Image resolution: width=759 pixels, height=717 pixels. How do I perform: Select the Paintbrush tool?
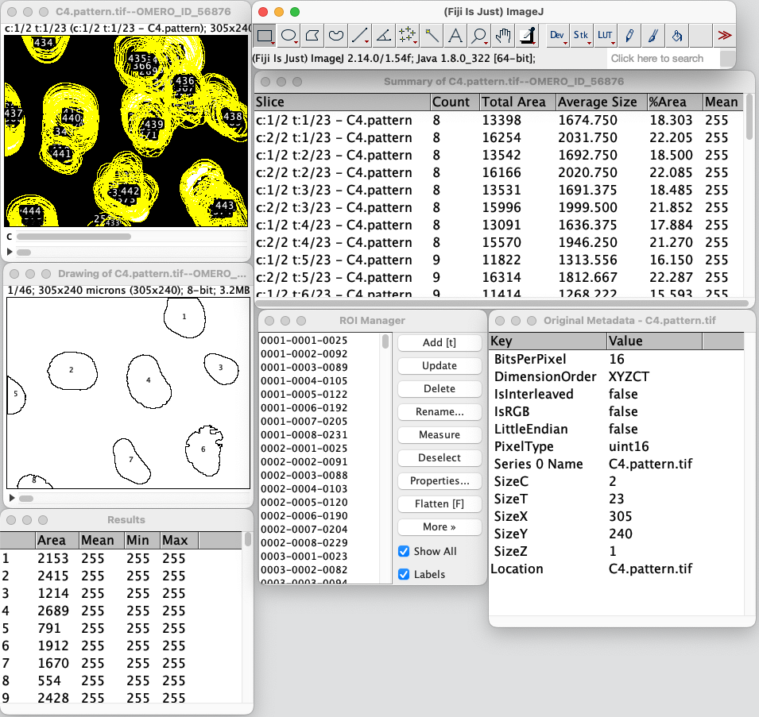[x=653, y=35]
